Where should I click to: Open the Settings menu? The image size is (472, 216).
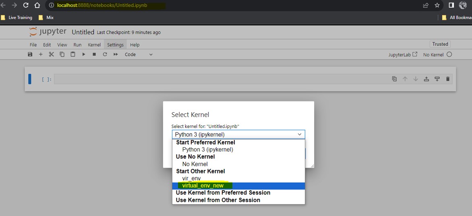coord(115,45)
